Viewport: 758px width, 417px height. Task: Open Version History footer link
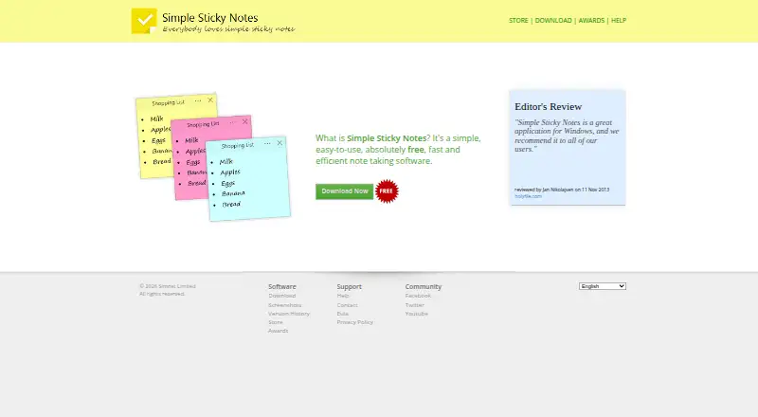pos(289,314)
